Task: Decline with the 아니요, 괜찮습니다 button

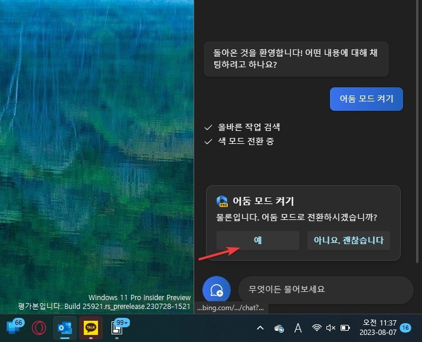Action: point(348,241)
